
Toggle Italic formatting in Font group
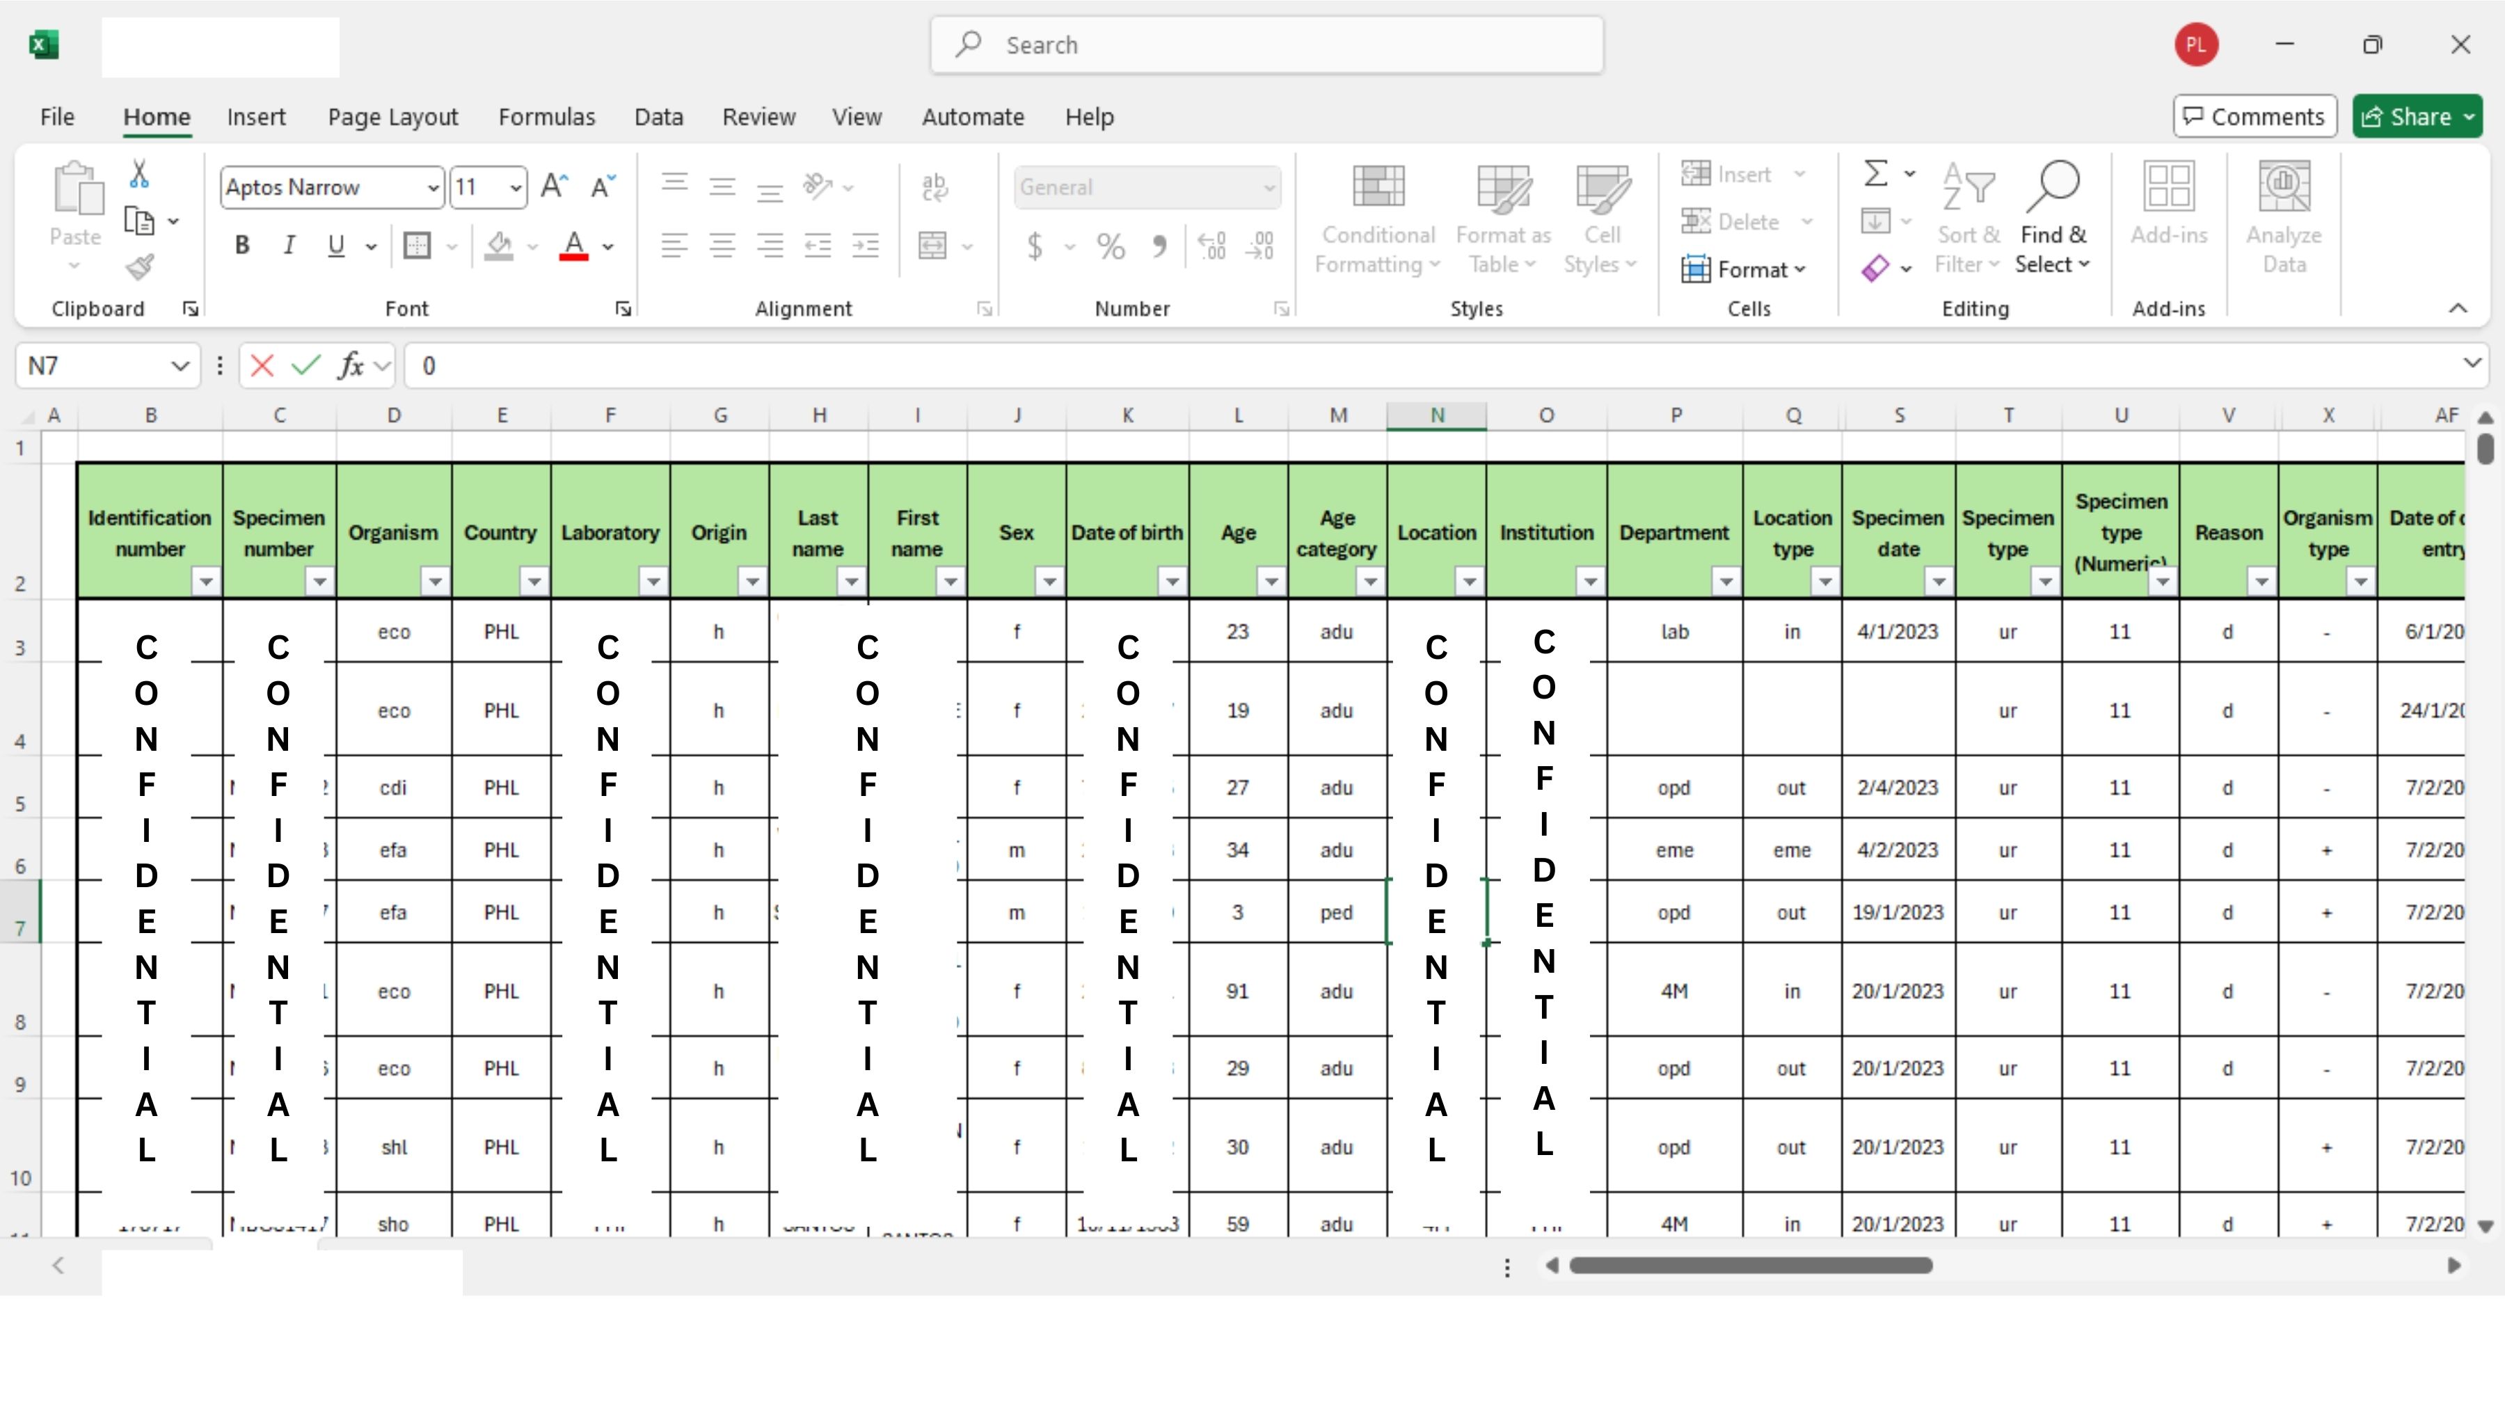[287, 246]
